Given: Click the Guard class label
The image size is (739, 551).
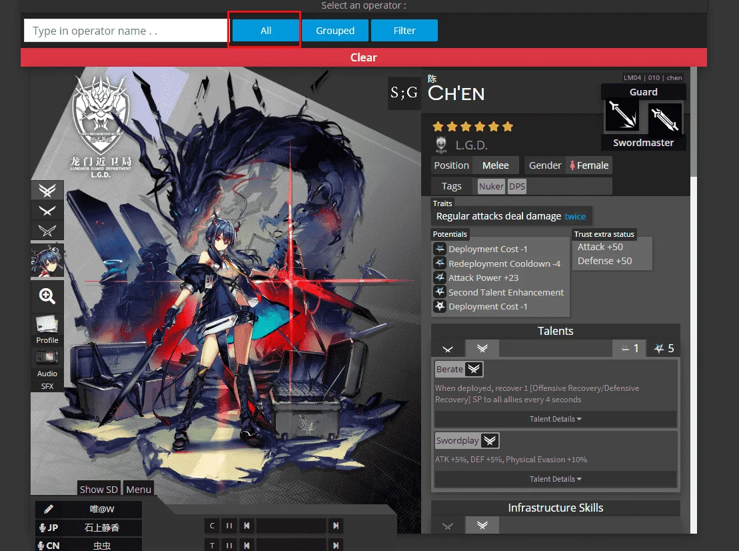Looking at the screenshot, I should pyautogui.click(x=643, y=92).
